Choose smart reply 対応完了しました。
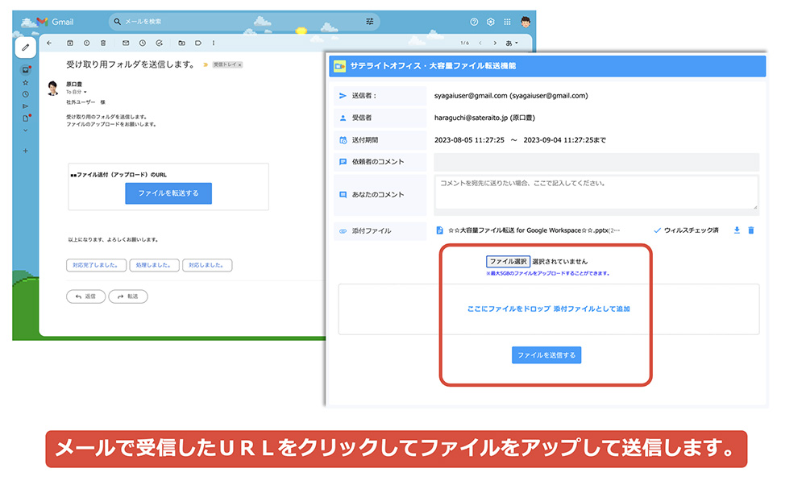This screenshot has height=485, width=806. pos(96,265)
